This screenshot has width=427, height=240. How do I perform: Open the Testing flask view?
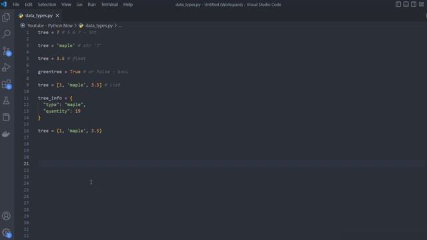click(x=6, y=101)
